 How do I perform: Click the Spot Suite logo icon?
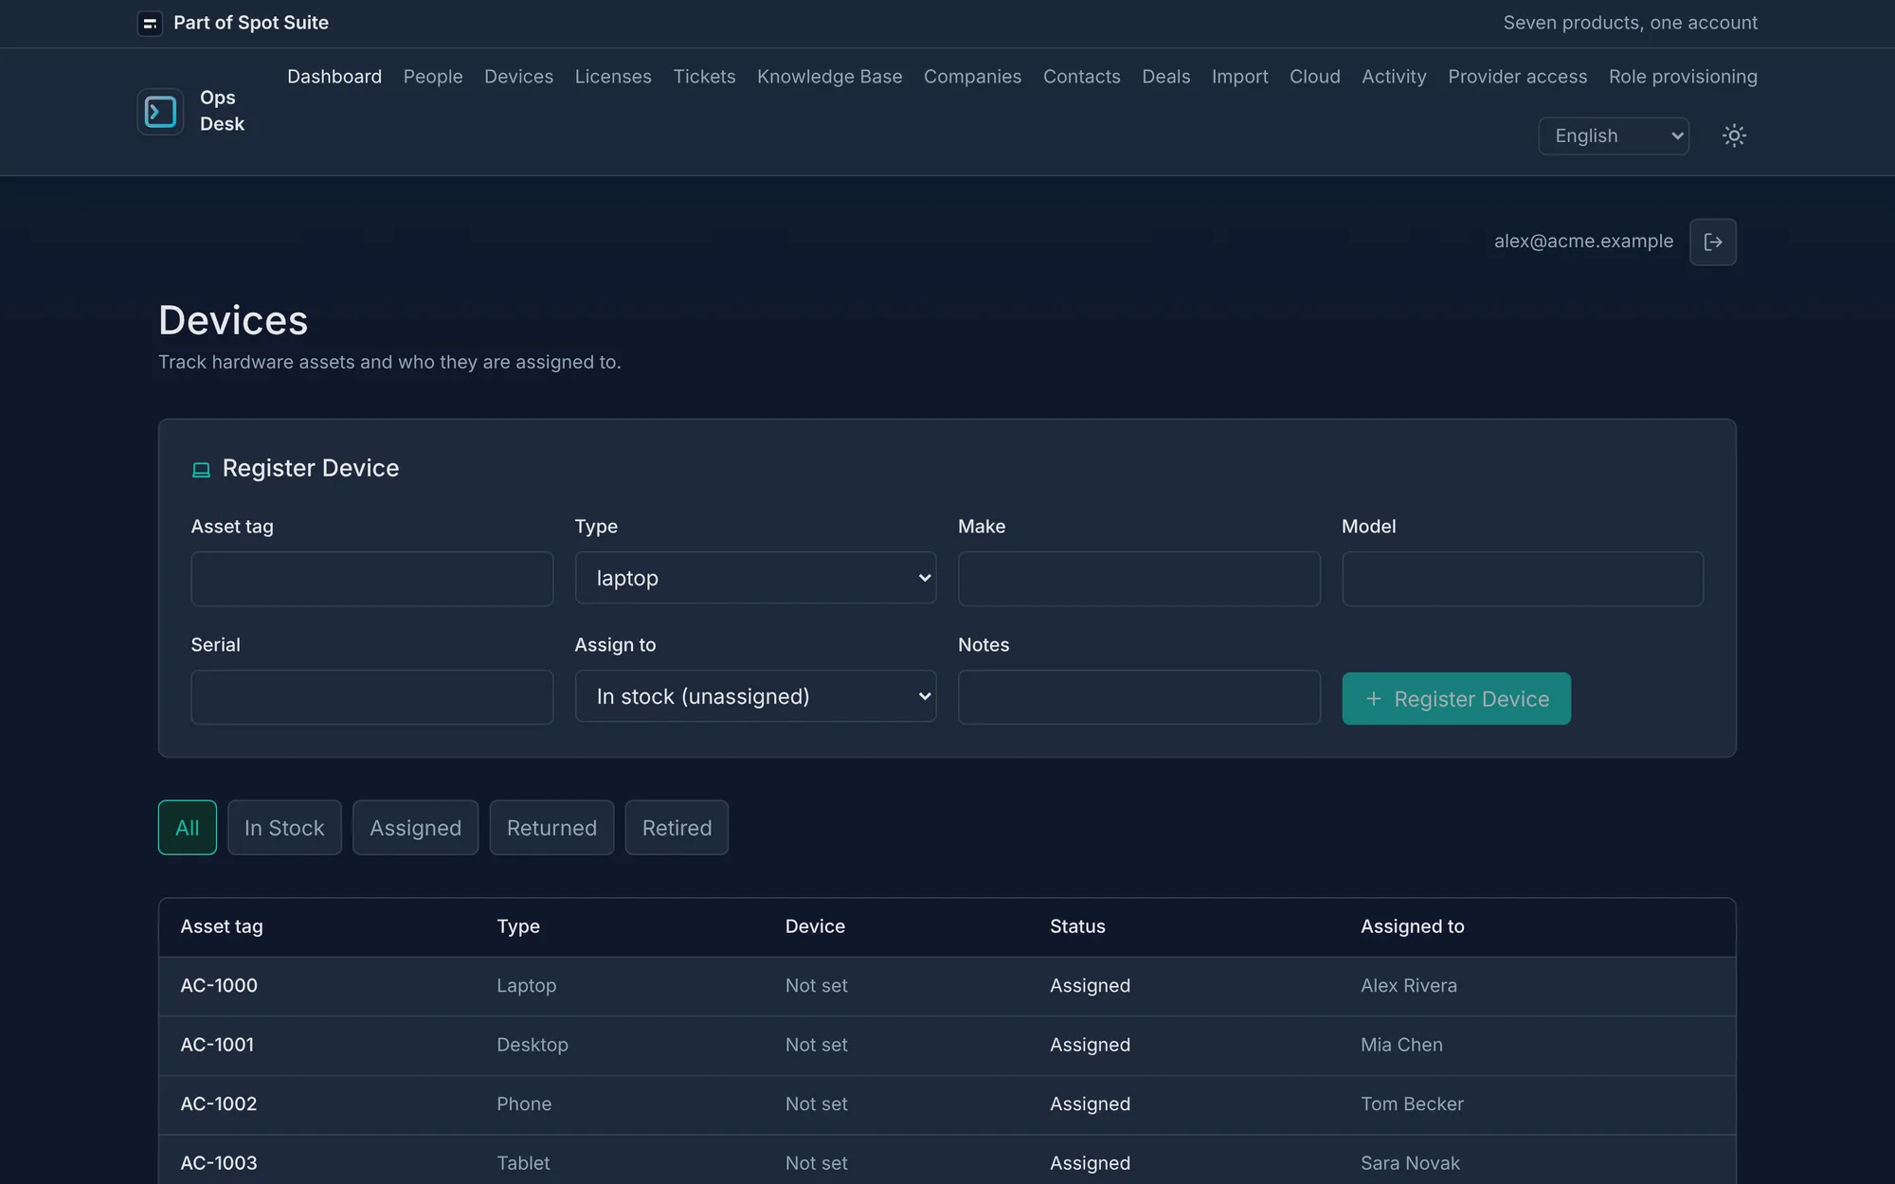pyautogui.click(x=150, y=24)
